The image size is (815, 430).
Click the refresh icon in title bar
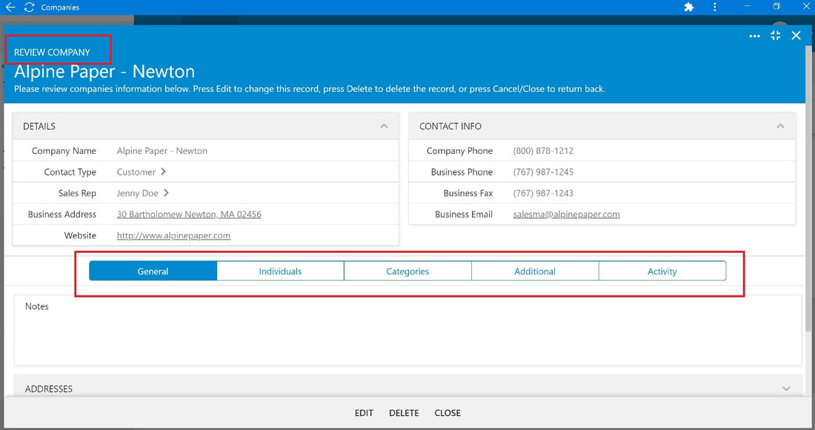[29, 7]
